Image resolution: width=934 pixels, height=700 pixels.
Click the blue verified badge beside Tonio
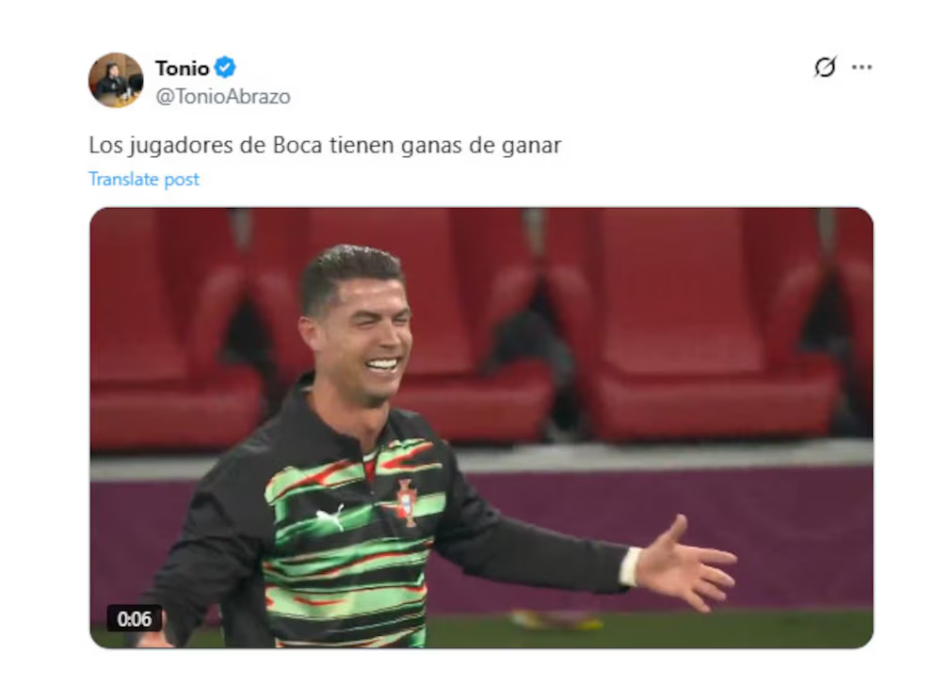(225, 67)
